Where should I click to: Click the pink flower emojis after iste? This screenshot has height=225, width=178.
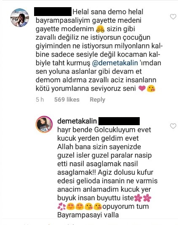tap(143, 198)
